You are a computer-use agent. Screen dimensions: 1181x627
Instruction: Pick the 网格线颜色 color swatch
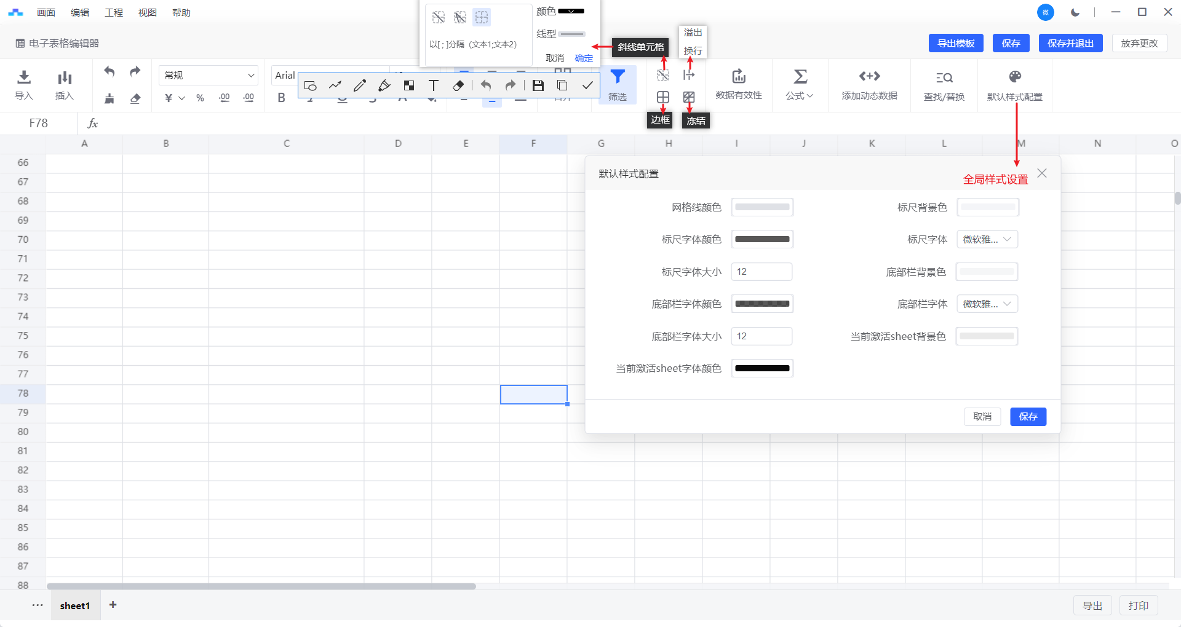[x=761, y=207]
